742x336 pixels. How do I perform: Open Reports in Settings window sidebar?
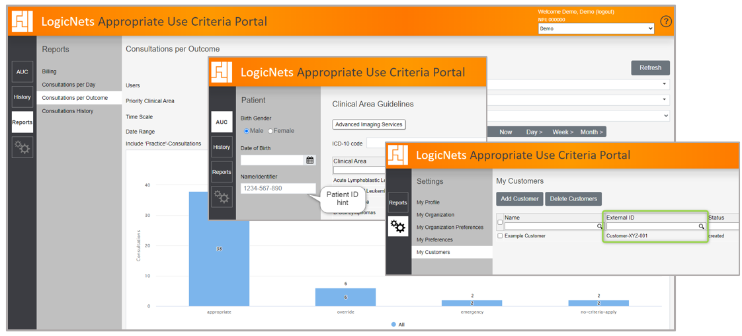(399, 202)
